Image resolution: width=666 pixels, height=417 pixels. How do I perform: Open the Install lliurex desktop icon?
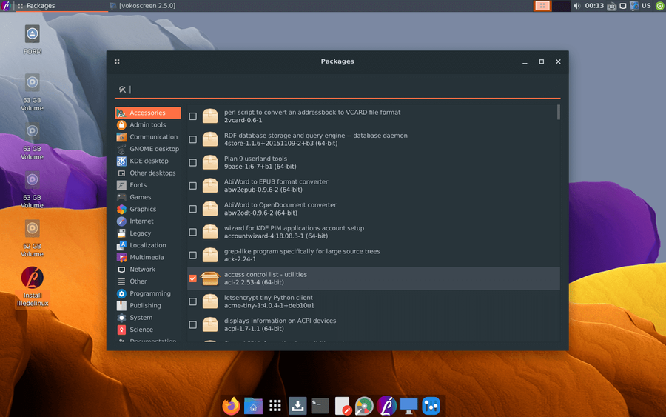point(32,278)
